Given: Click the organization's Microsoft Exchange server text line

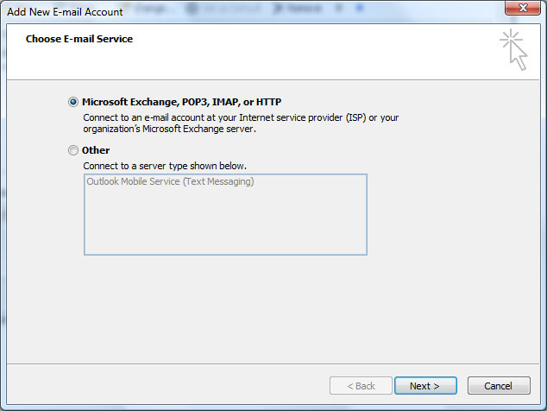Looking at the screenshot, I should coord(170,129).
